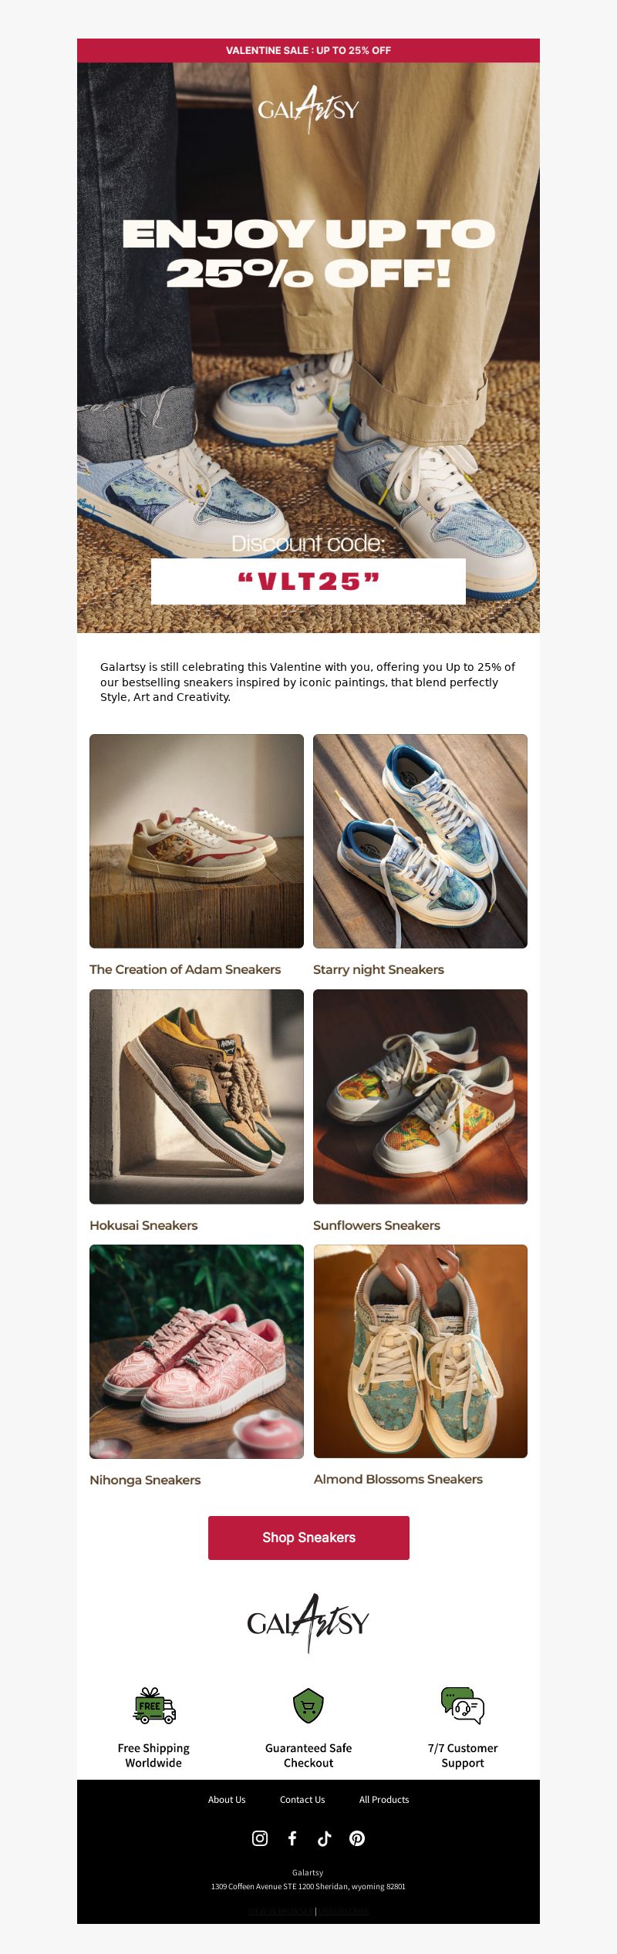Image resolution: width=617 pixels, height=1954 pixels.
Task: Open Galartsy's TikTok icon
Action: 325,1838
